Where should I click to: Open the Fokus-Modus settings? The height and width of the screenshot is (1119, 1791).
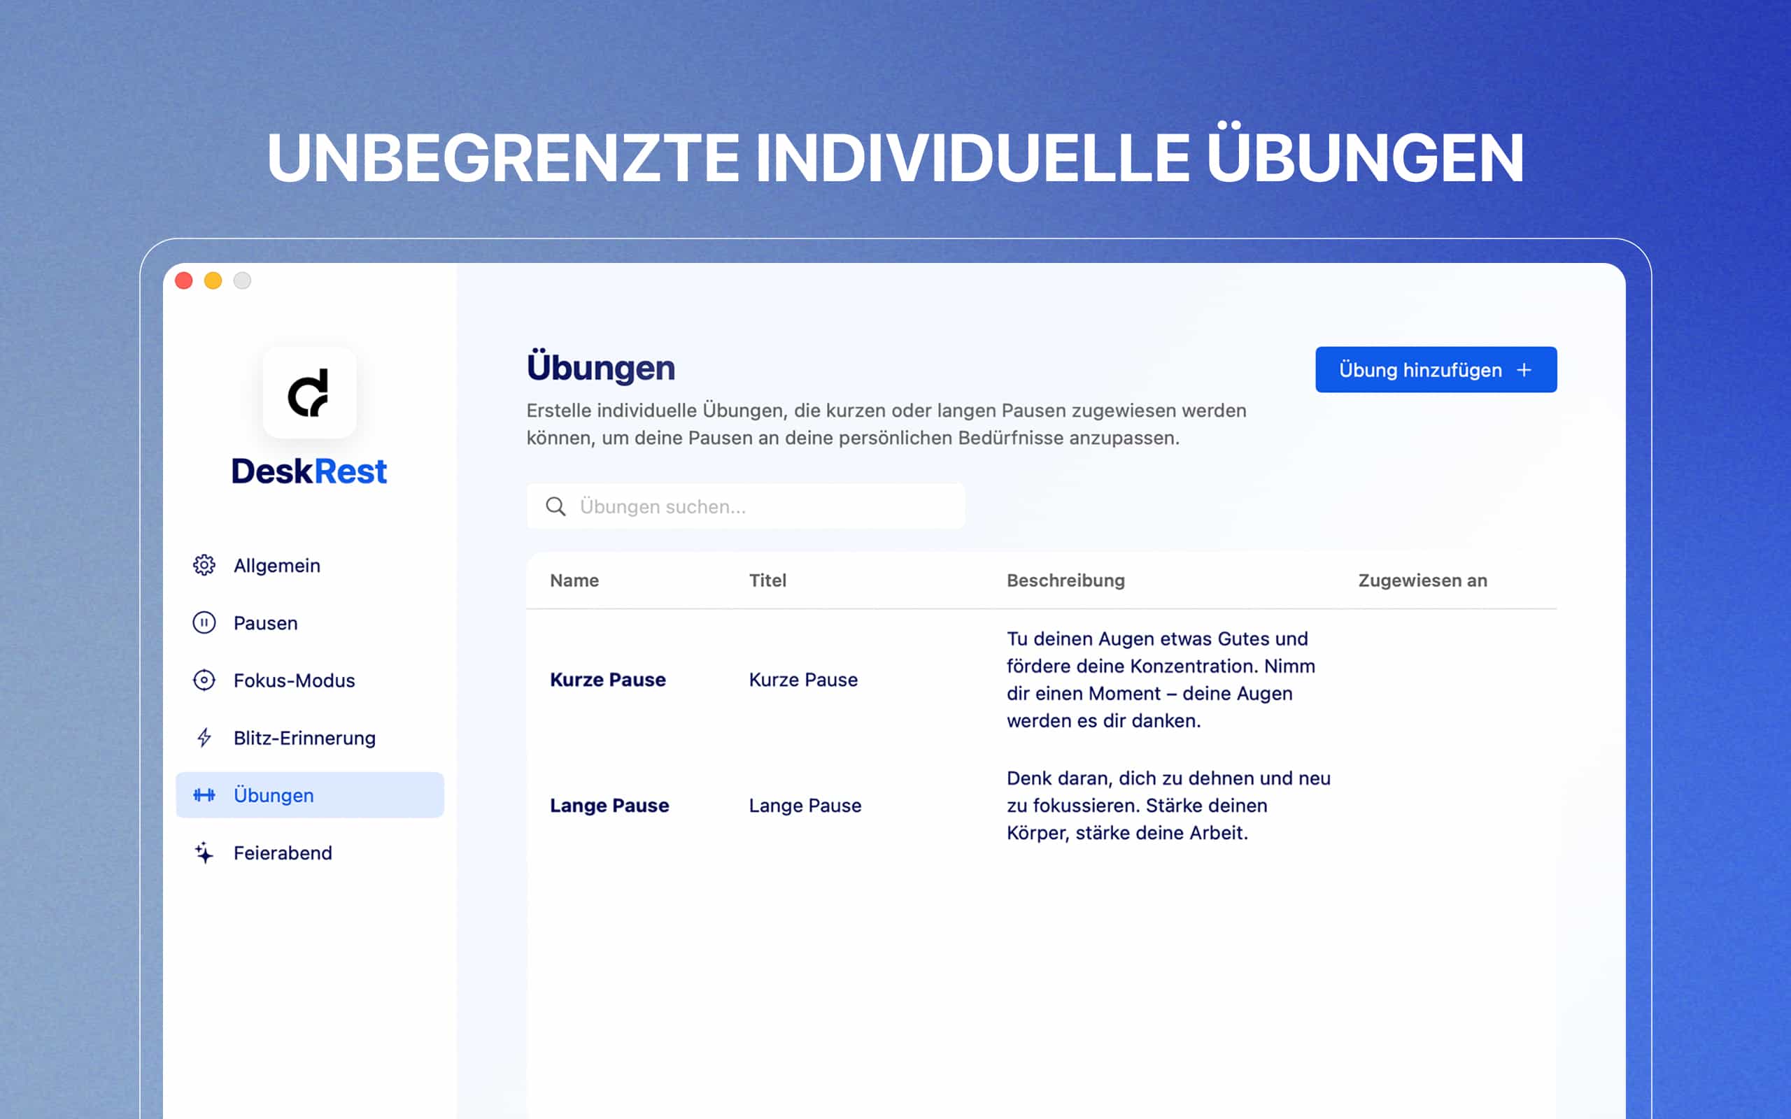(x=293, y=680)
